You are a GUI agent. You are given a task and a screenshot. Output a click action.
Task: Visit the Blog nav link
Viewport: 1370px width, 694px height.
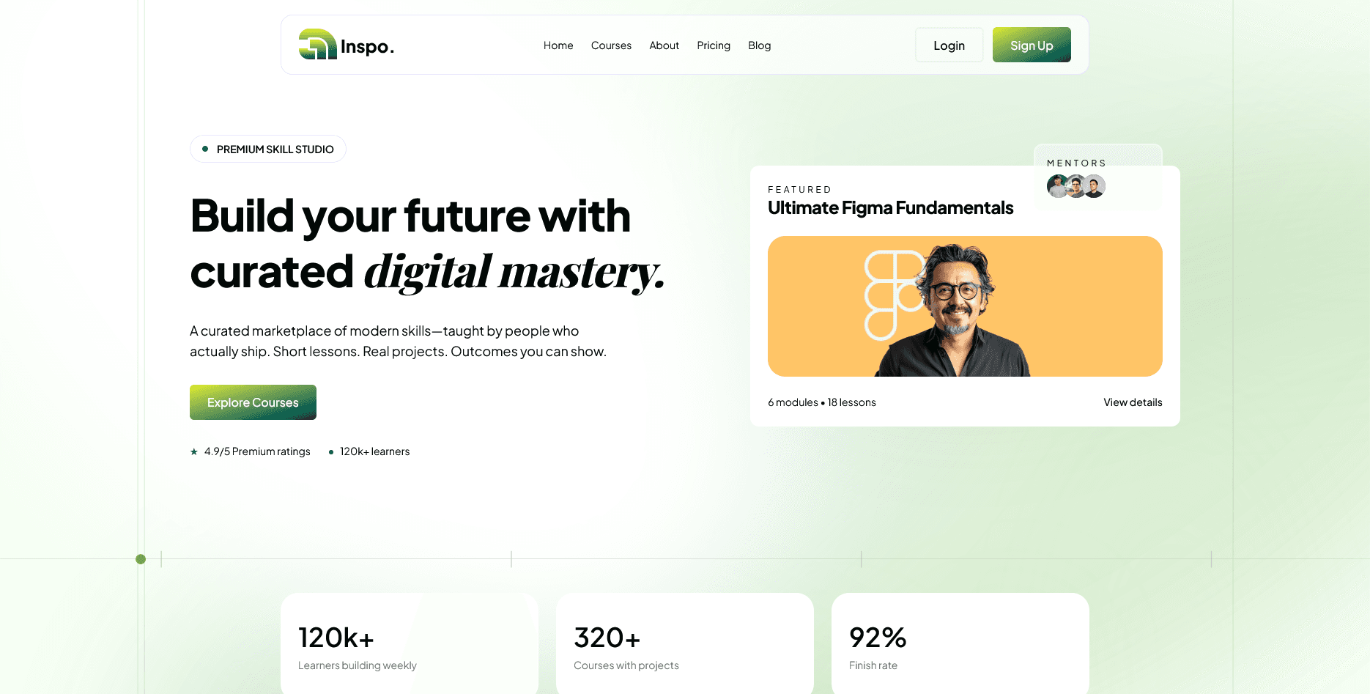point(759,45)
